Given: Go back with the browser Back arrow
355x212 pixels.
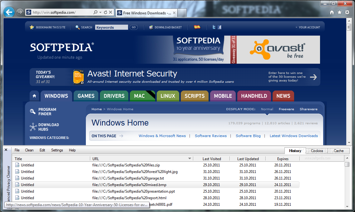Looking at the screenshot, I should tap(9, 12).
